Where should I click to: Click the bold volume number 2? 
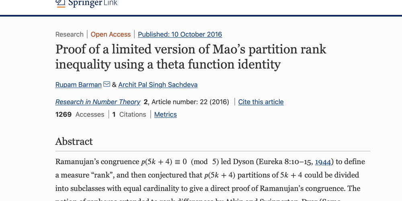[x=146, y=102]
